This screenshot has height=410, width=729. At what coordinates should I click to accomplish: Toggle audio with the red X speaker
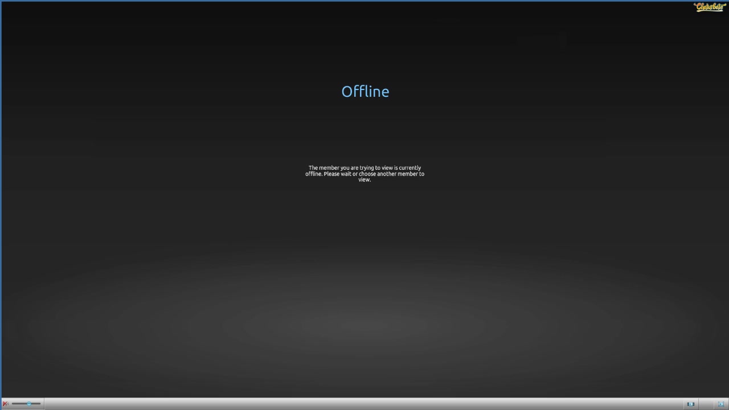click(5, 404)
